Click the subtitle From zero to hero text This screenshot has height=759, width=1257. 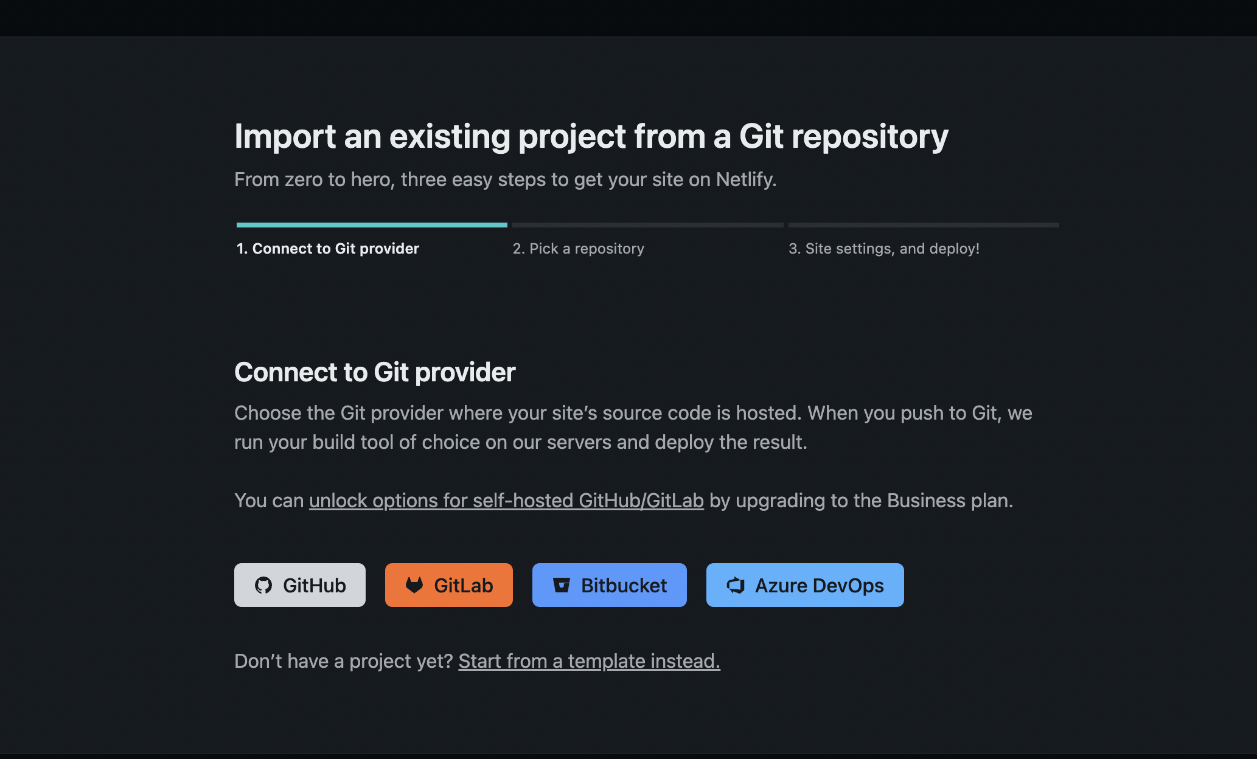[506, 179]
